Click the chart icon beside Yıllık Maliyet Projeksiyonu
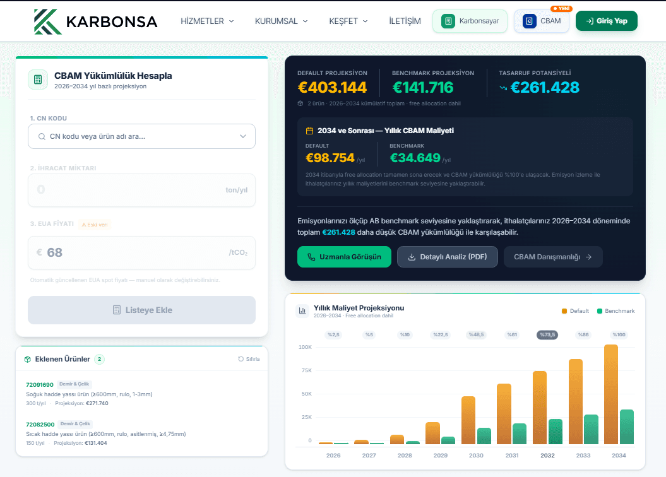 tap(304, 311)
